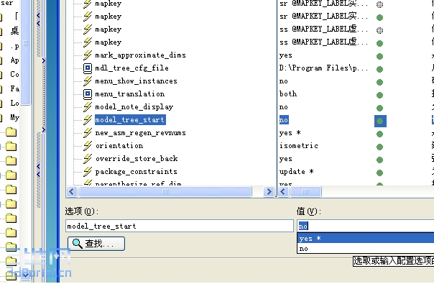
Task: Click the highlighted 'no' value for model_tree_start
Action: pos(284,119)
